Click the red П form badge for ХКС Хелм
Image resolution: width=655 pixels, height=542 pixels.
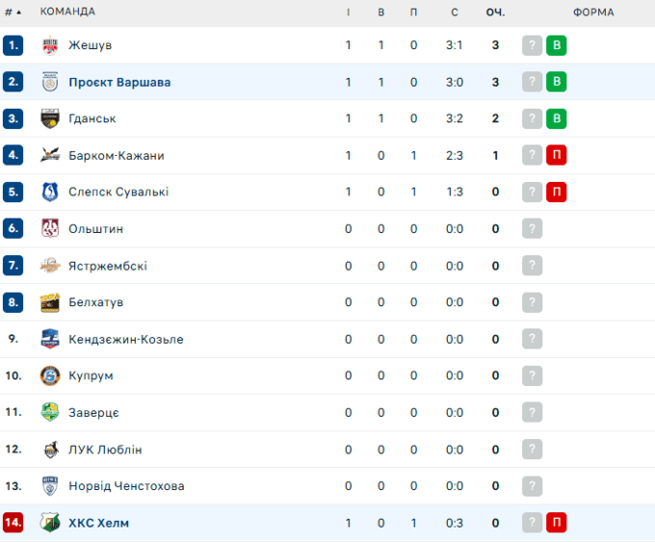pyautogui.click(x=556, y=523)
